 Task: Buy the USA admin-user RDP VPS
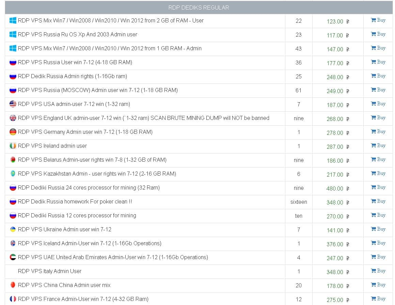tap(378, 104)
